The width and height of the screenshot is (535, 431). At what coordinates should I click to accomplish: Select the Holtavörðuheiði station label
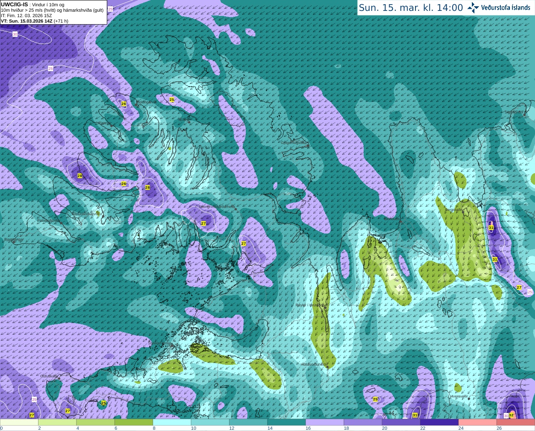(x=313, y=364)
